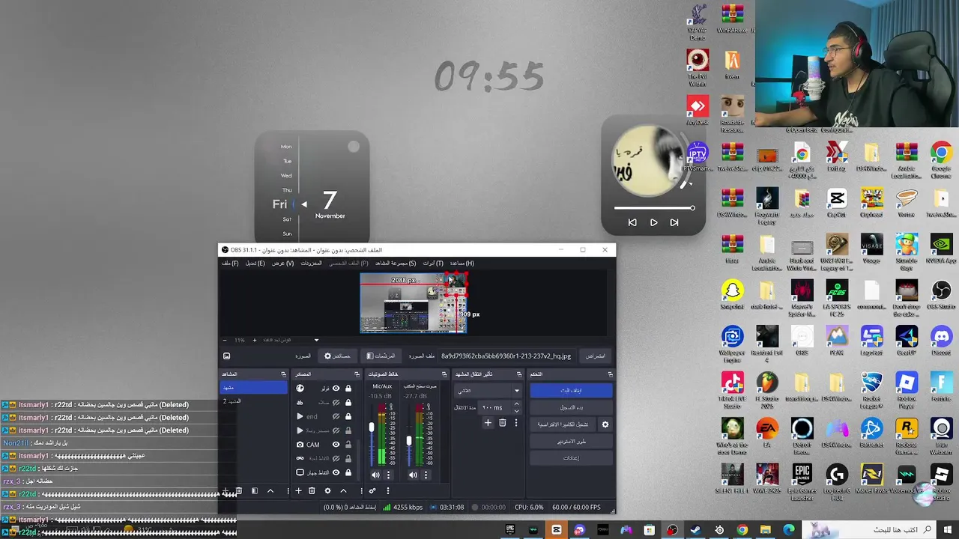Open the File (F) menu
Image resolution: width=959 pixels, height=539 pixels.
point(230,263)
